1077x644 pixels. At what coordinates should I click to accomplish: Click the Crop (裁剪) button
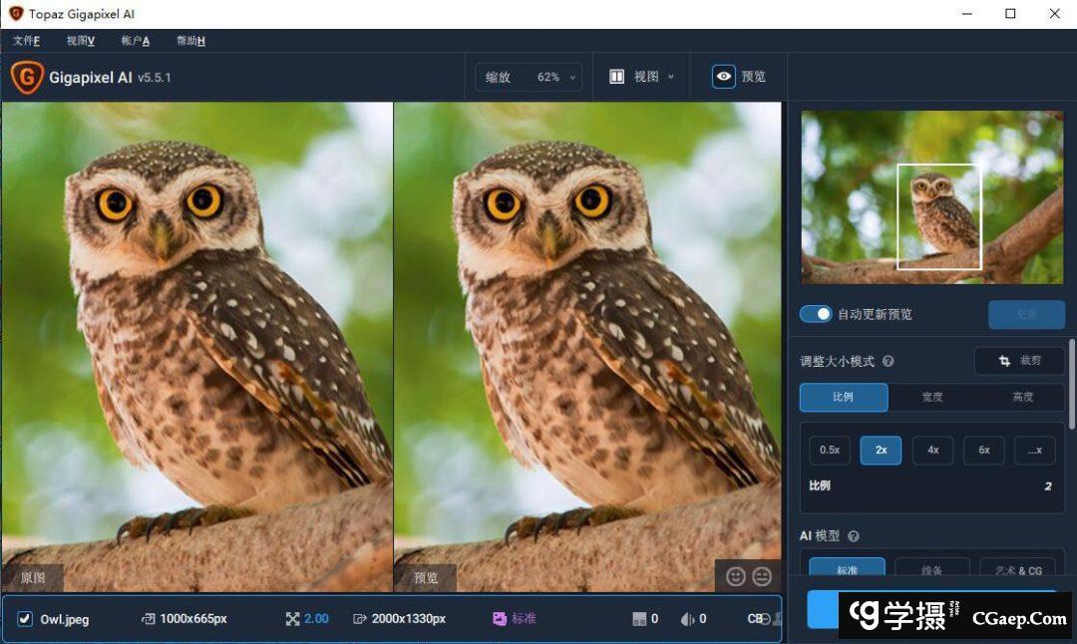[x=1019, y=361]
